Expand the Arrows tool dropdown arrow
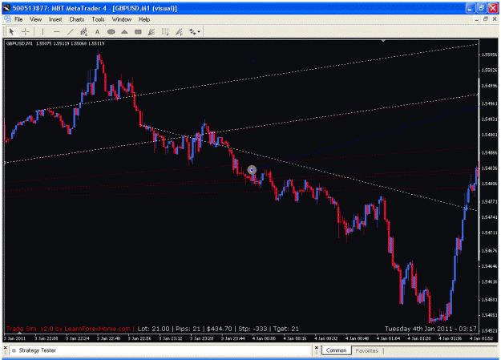501x360 pixels. pos(199,31)
